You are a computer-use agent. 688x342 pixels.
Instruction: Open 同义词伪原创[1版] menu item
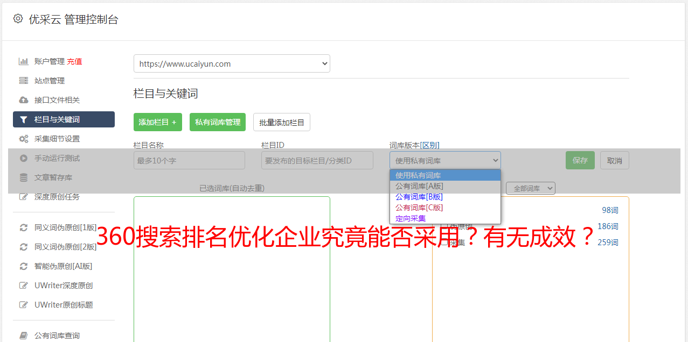66,227
